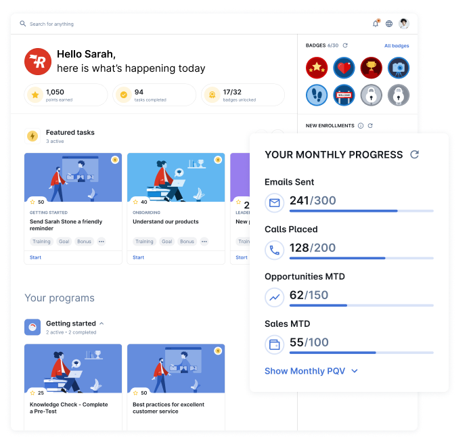The height and width of the screenshot is (444, 471).
Task: Open the footprints badge
Action: click(x=317, y=95)
